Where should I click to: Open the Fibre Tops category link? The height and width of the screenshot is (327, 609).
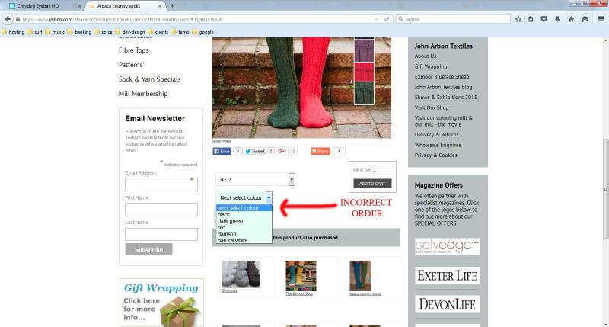click(134, 50)
